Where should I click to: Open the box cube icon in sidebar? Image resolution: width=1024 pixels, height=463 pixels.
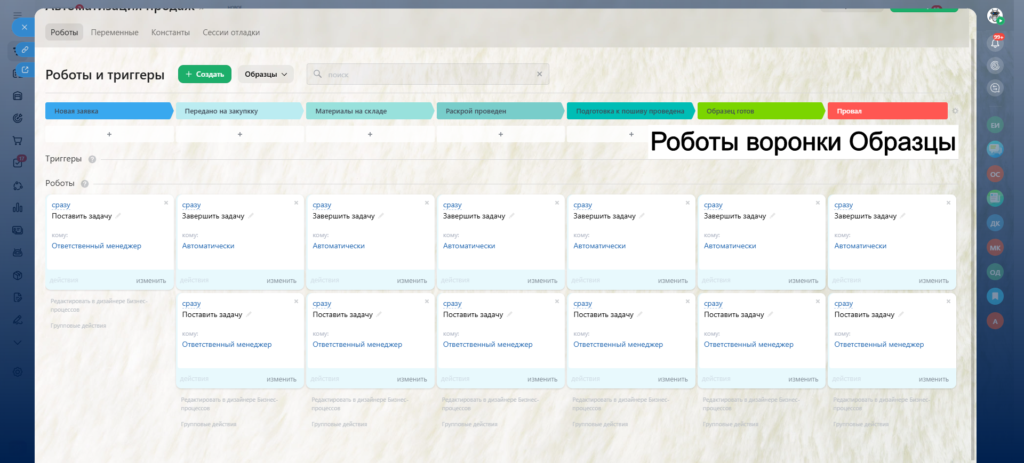pyautogui.click(x=18, y=275)
